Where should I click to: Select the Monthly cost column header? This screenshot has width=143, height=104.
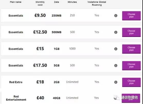[40, 3]
